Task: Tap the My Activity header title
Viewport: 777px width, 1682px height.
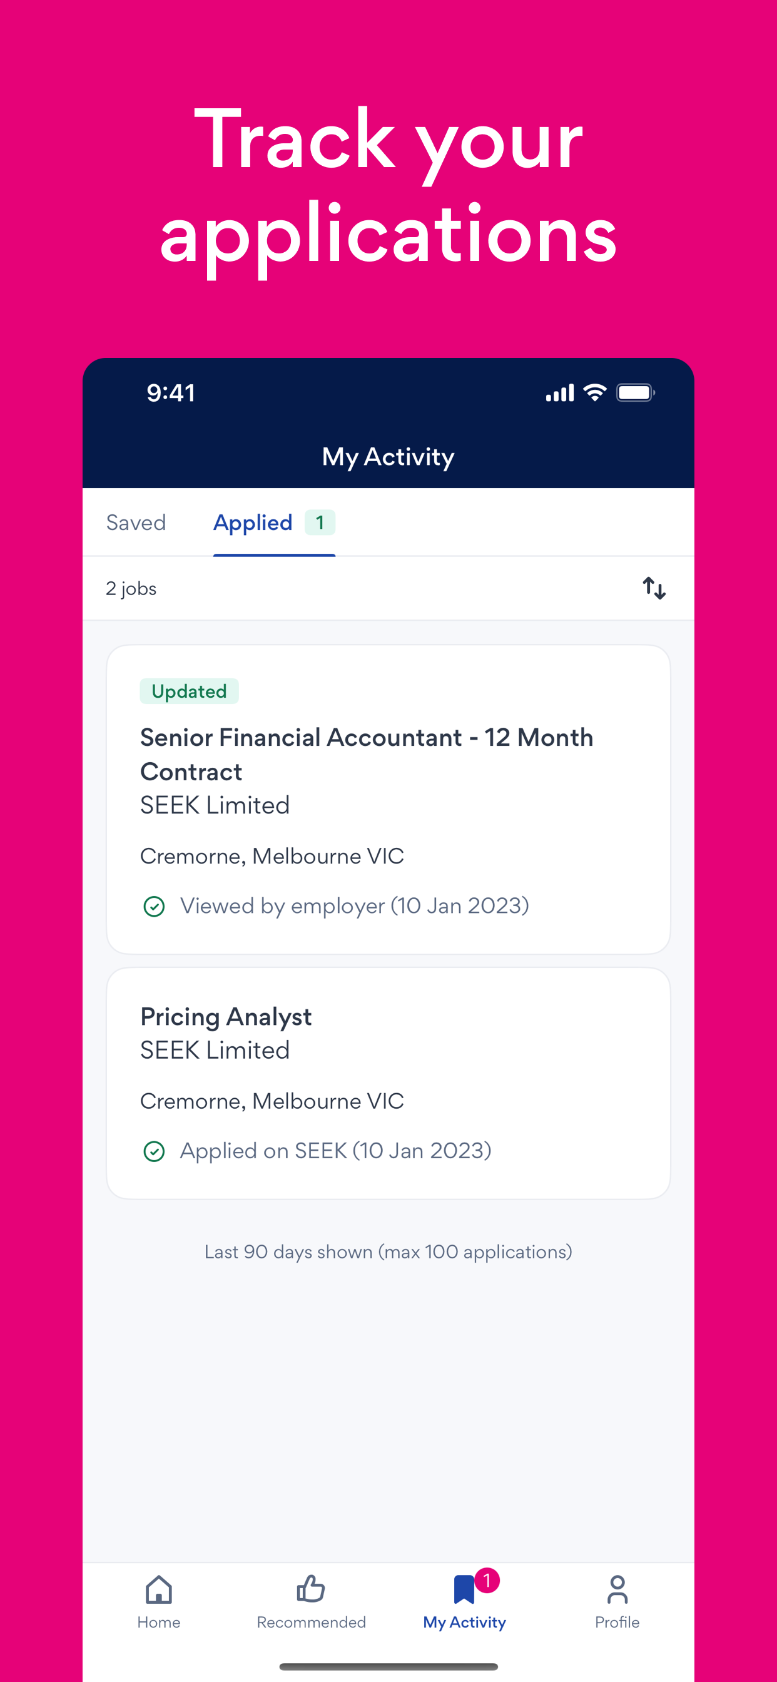Action: tap(388, 457)
